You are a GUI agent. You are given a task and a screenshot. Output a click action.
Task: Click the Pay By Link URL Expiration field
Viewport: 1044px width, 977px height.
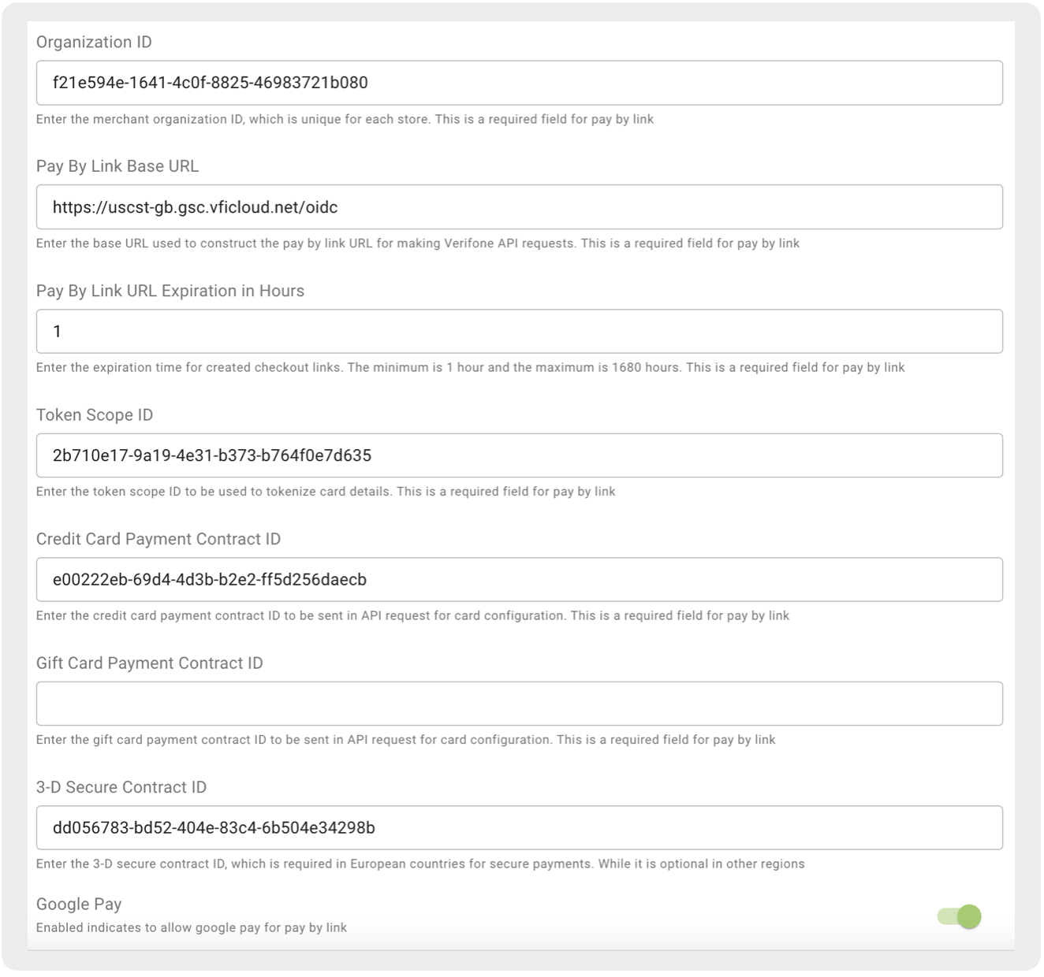[x=520, y=331]
